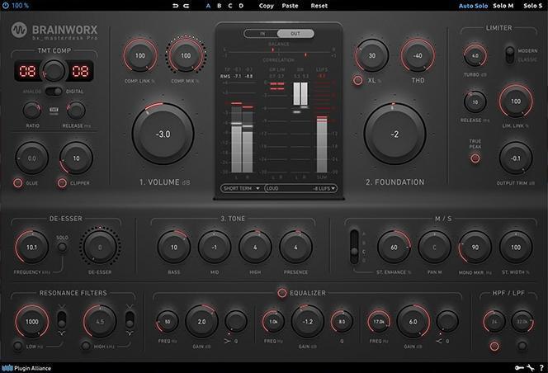Viewport: 548px width, 373px height.
Task: Open the SHORT TERM meter dropdown
Action: point(241,188)
